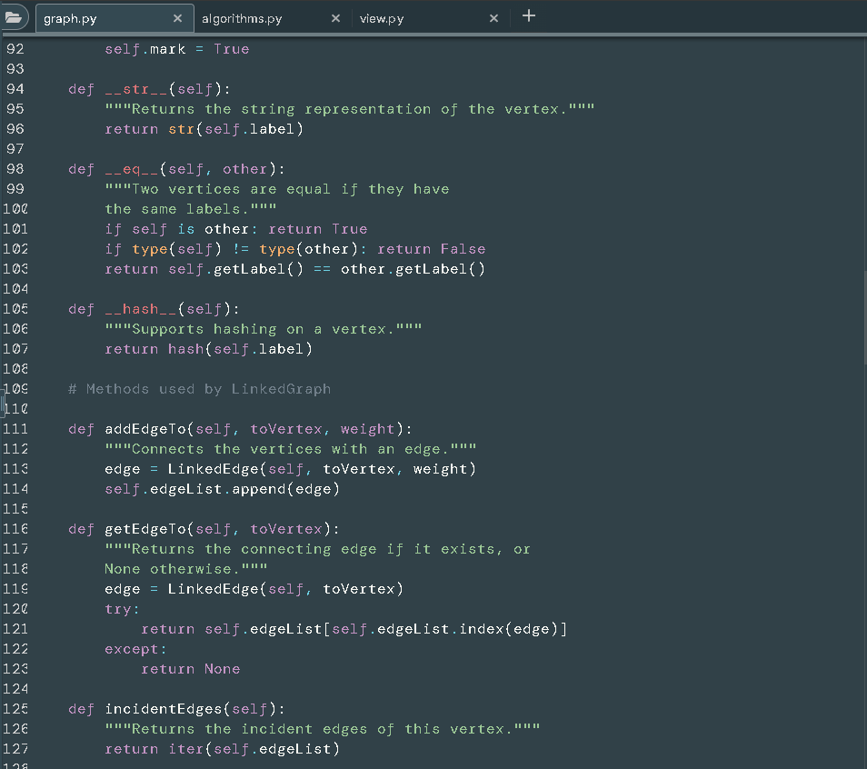The width and height of the screenshot is (867, 769).
Task: Click line number 111 in the gutter
Action: point(15,428)
